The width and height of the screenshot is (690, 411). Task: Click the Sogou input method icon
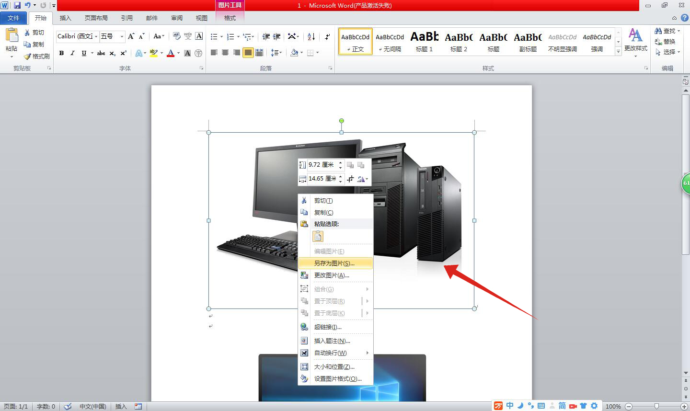[x=498, y=406]
